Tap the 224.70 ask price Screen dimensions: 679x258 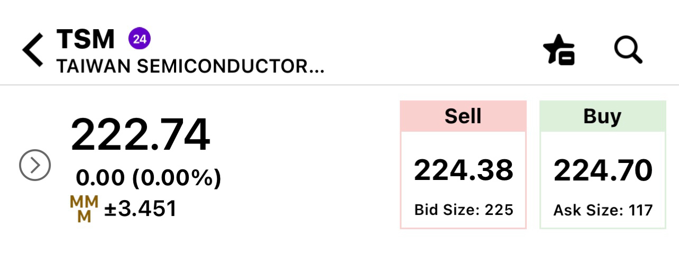tap(603, 170)
